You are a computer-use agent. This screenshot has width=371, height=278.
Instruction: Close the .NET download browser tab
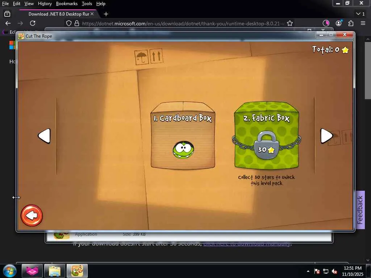92,14
